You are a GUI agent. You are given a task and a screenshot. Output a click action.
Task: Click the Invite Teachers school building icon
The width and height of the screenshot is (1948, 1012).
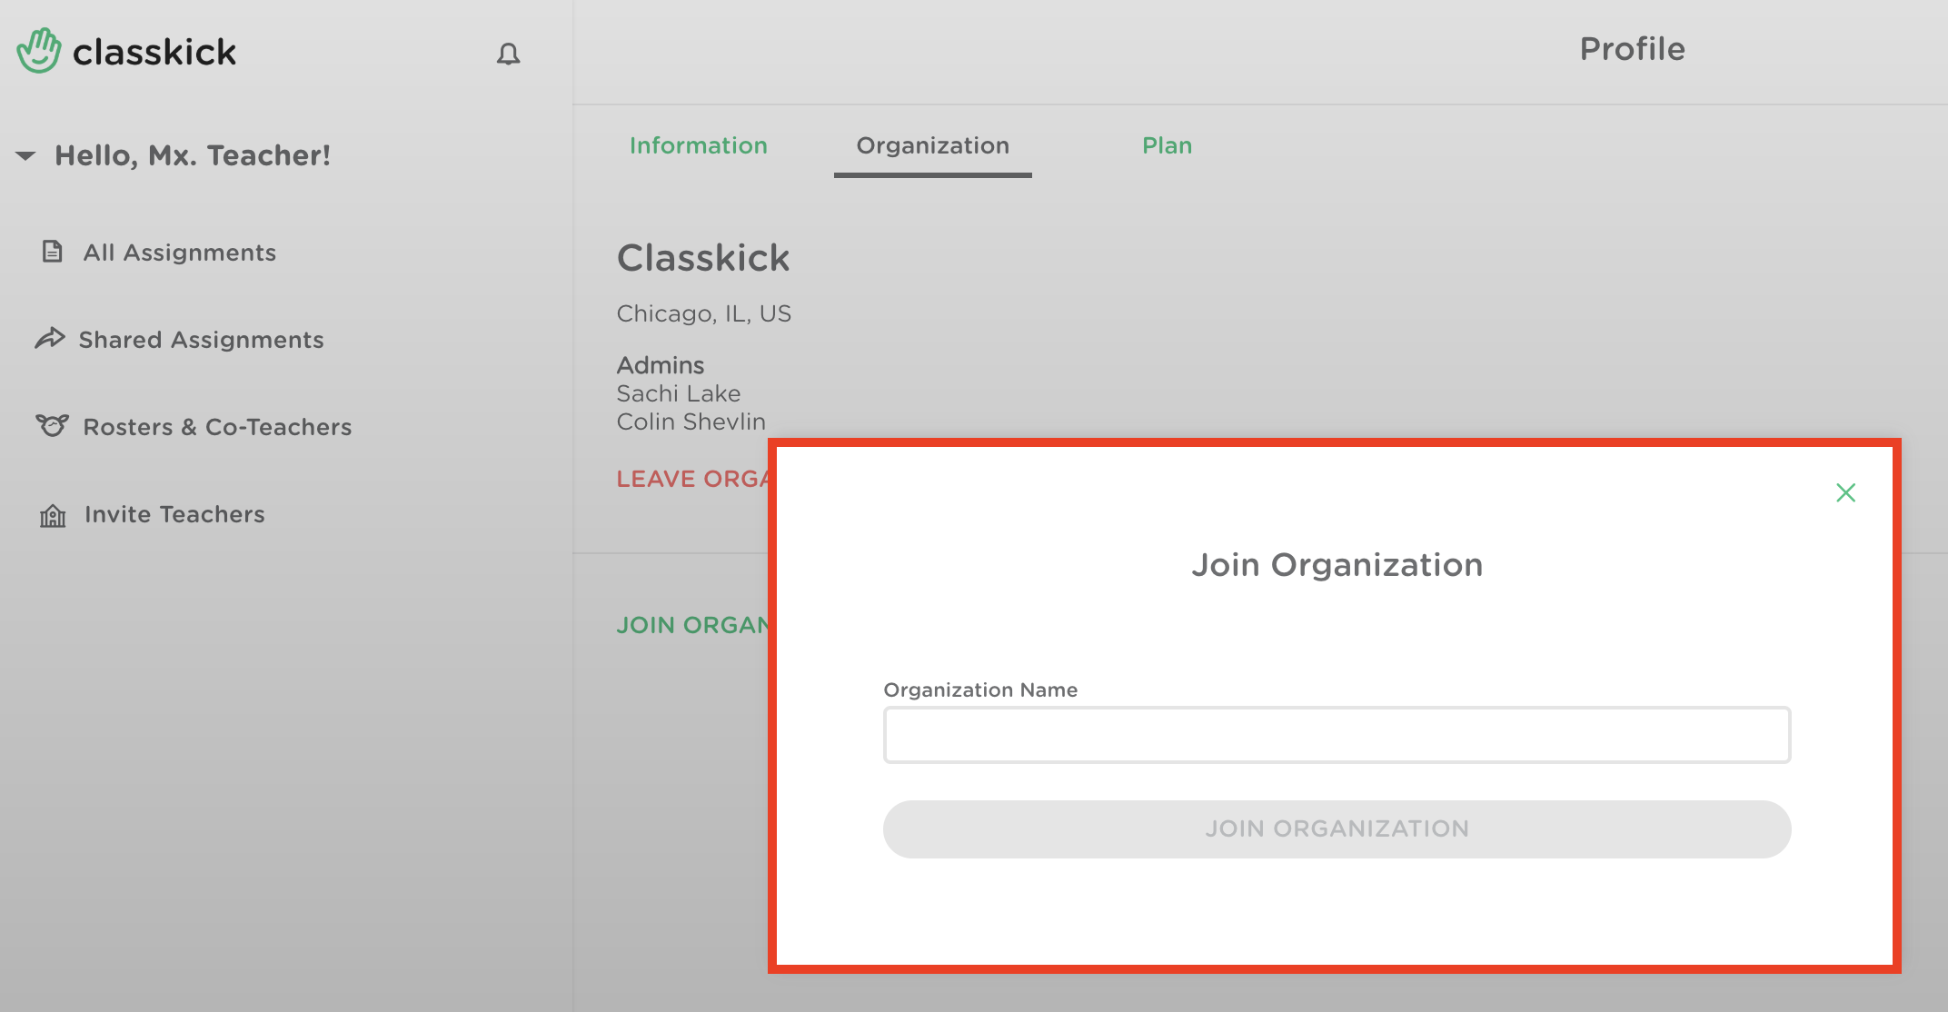(x=53, y=515)
